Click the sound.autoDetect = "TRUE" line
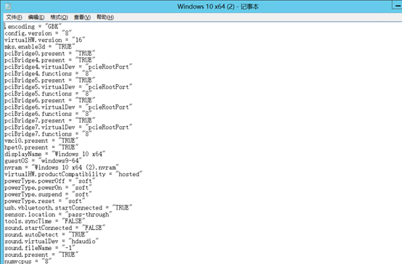The image size is (402, 264). (46, 234)
